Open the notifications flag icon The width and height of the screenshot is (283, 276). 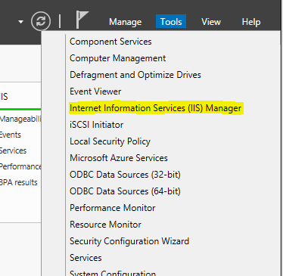[x=82, y=20]
